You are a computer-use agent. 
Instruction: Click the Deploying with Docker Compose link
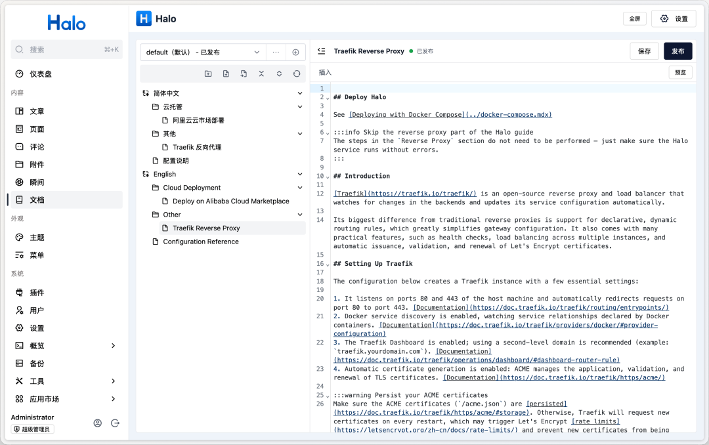[x=450, y=115]
